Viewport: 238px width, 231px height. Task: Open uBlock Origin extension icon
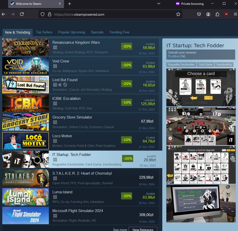pos(226,14)
